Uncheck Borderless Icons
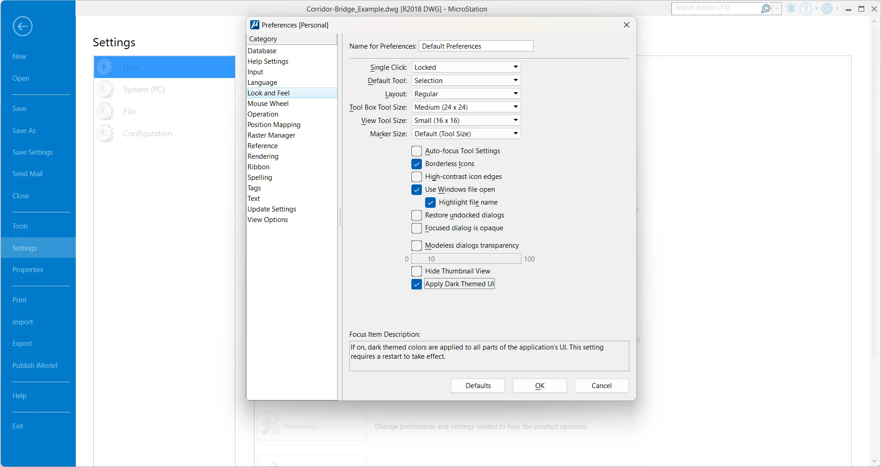Screen dimensions: 881x467 coord(416,164)
